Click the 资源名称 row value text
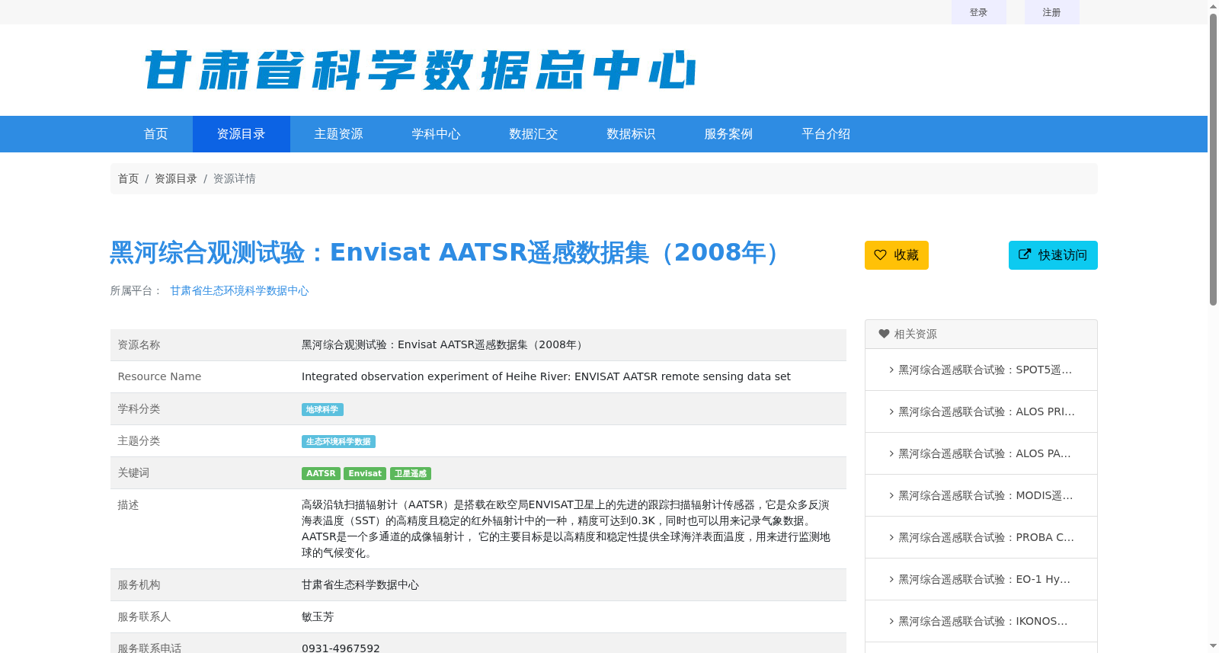This screenshot has width=1219, height=653. point(444,344)
